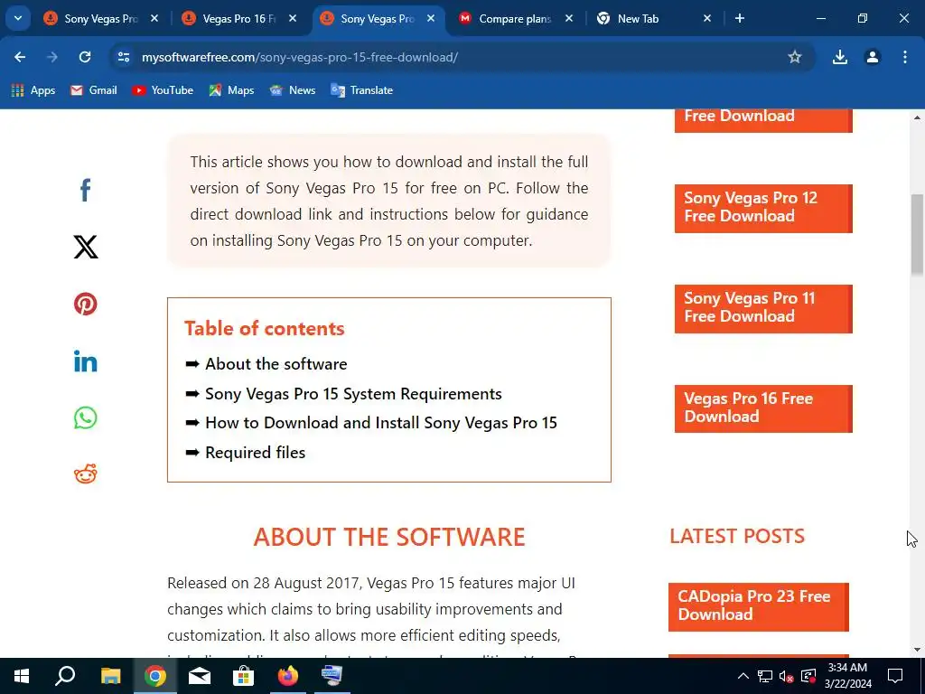Show hidden system tray icons
This screenshot has height=694, width=925.
click(x=743, y=676)
